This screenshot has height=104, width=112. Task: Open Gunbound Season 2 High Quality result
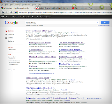[39, 31]
